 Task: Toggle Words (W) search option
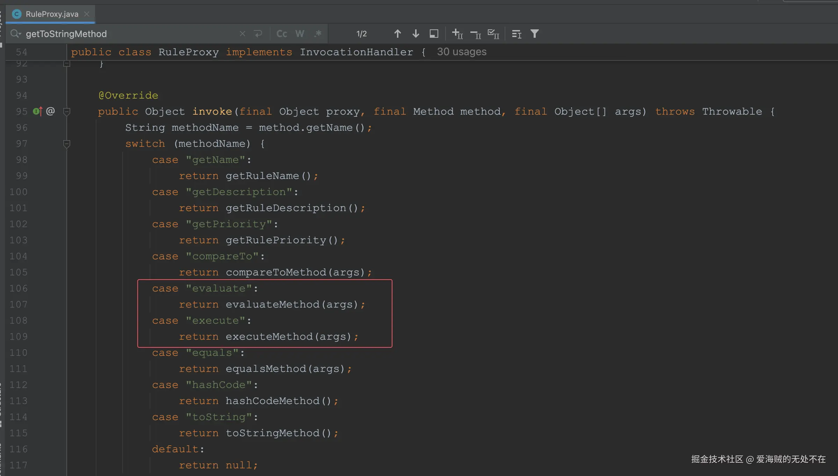point(299,34)
